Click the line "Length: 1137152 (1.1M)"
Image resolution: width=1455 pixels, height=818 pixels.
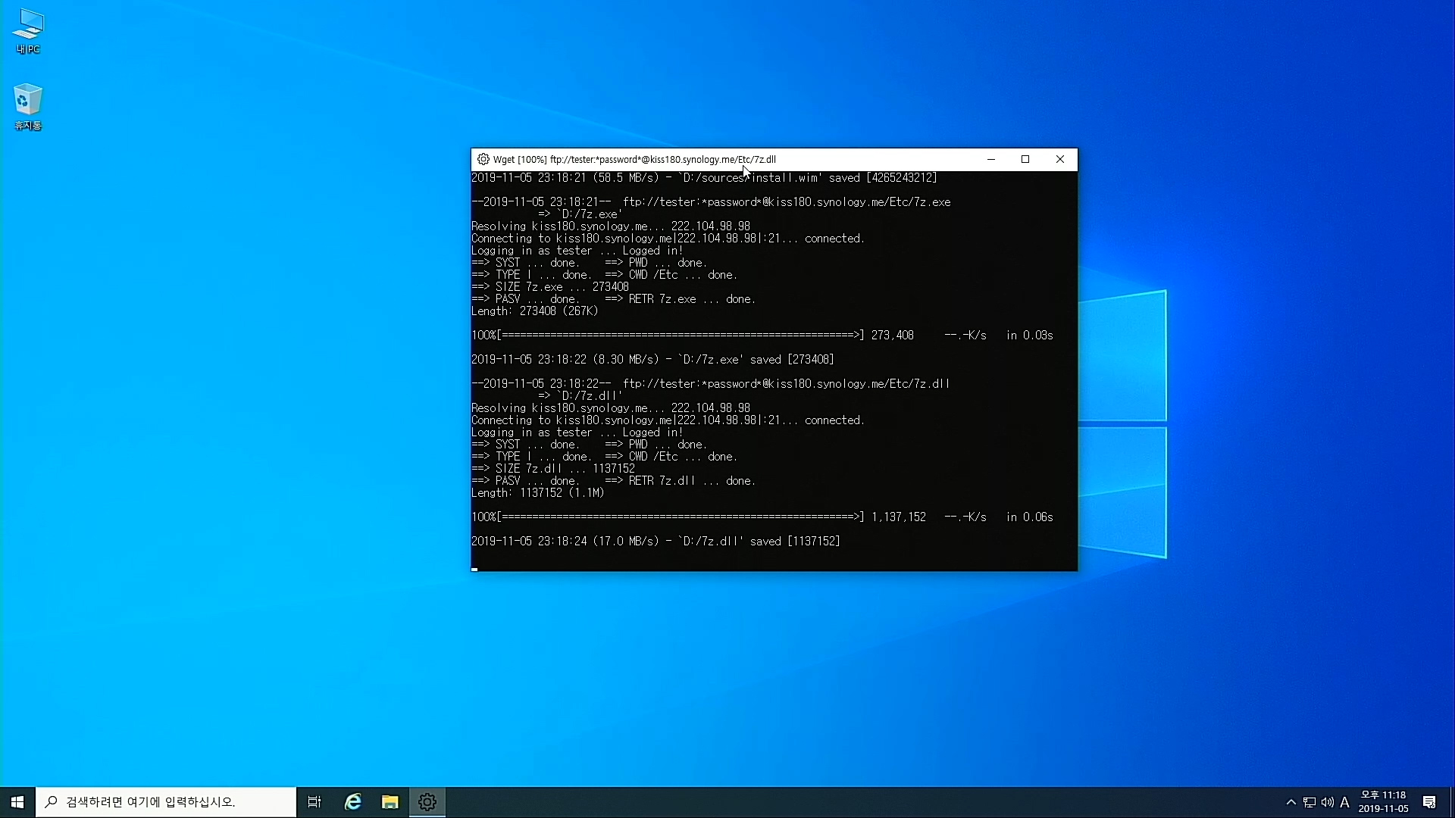coord(538,493)
